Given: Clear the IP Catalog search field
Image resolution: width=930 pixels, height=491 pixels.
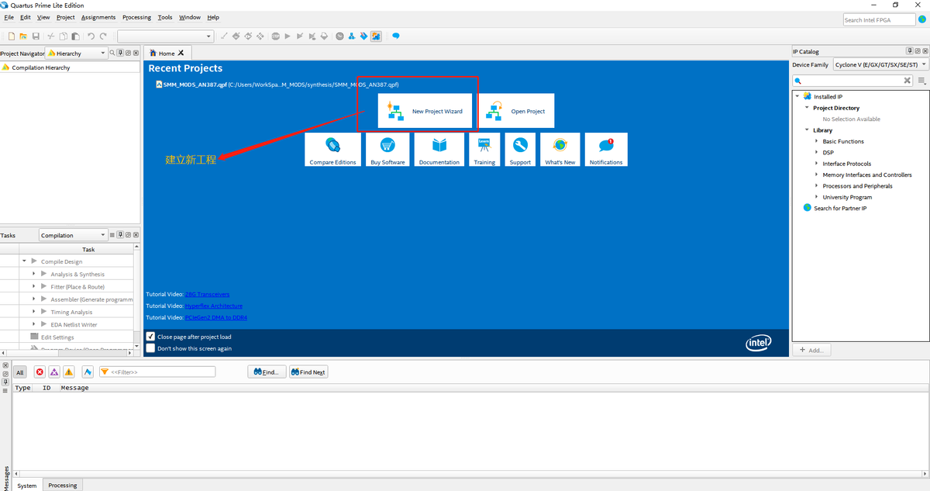Looking at the screenshot, I should tap(908, 81).
